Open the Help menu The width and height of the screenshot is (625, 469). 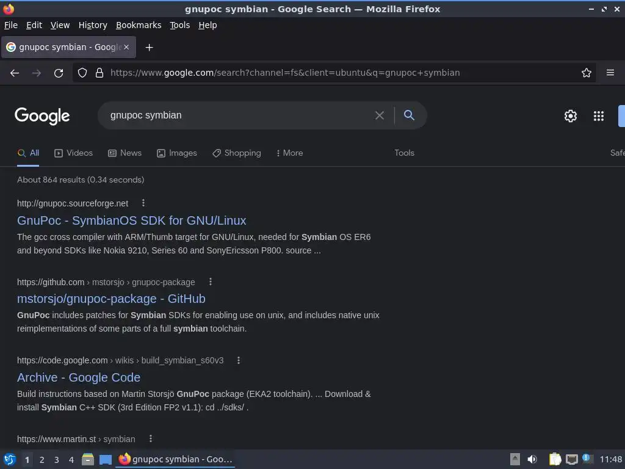(x=208, y=25)
